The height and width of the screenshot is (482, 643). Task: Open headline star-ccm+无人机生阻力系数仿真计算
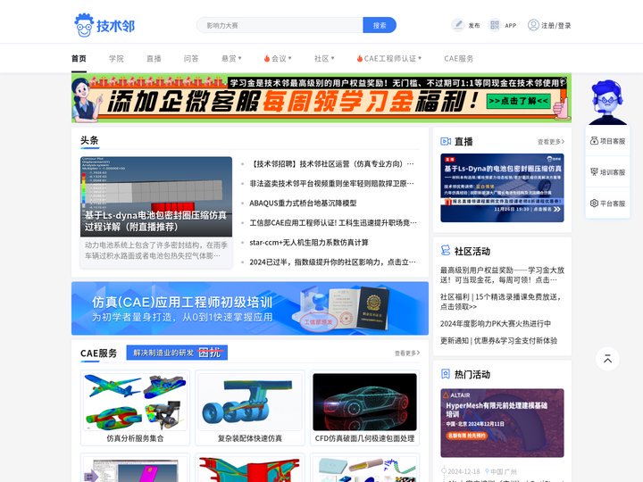click(x=309, y=243)
